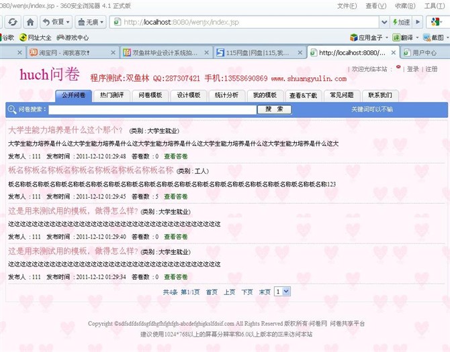Click 查看答卷 for 01:29:34 survey

click(x=176, y=277)
